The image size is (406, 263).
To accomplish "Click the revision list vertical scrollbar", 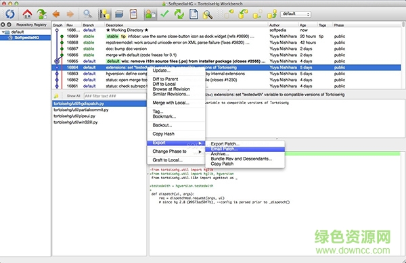I will click(x=403, y=55).
